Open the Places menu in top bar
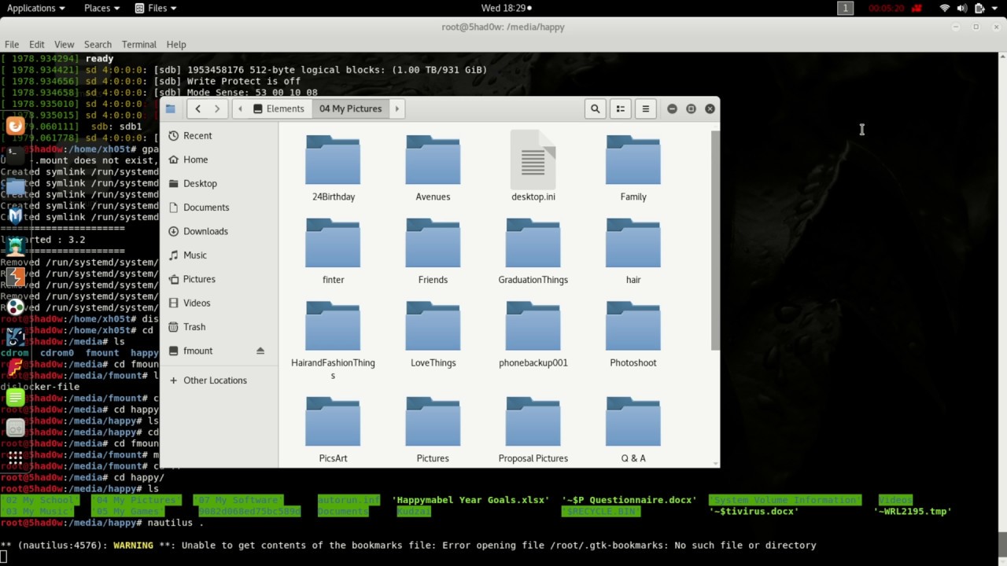The width and height of the screenshot is (1007, 566). [101, 8]
